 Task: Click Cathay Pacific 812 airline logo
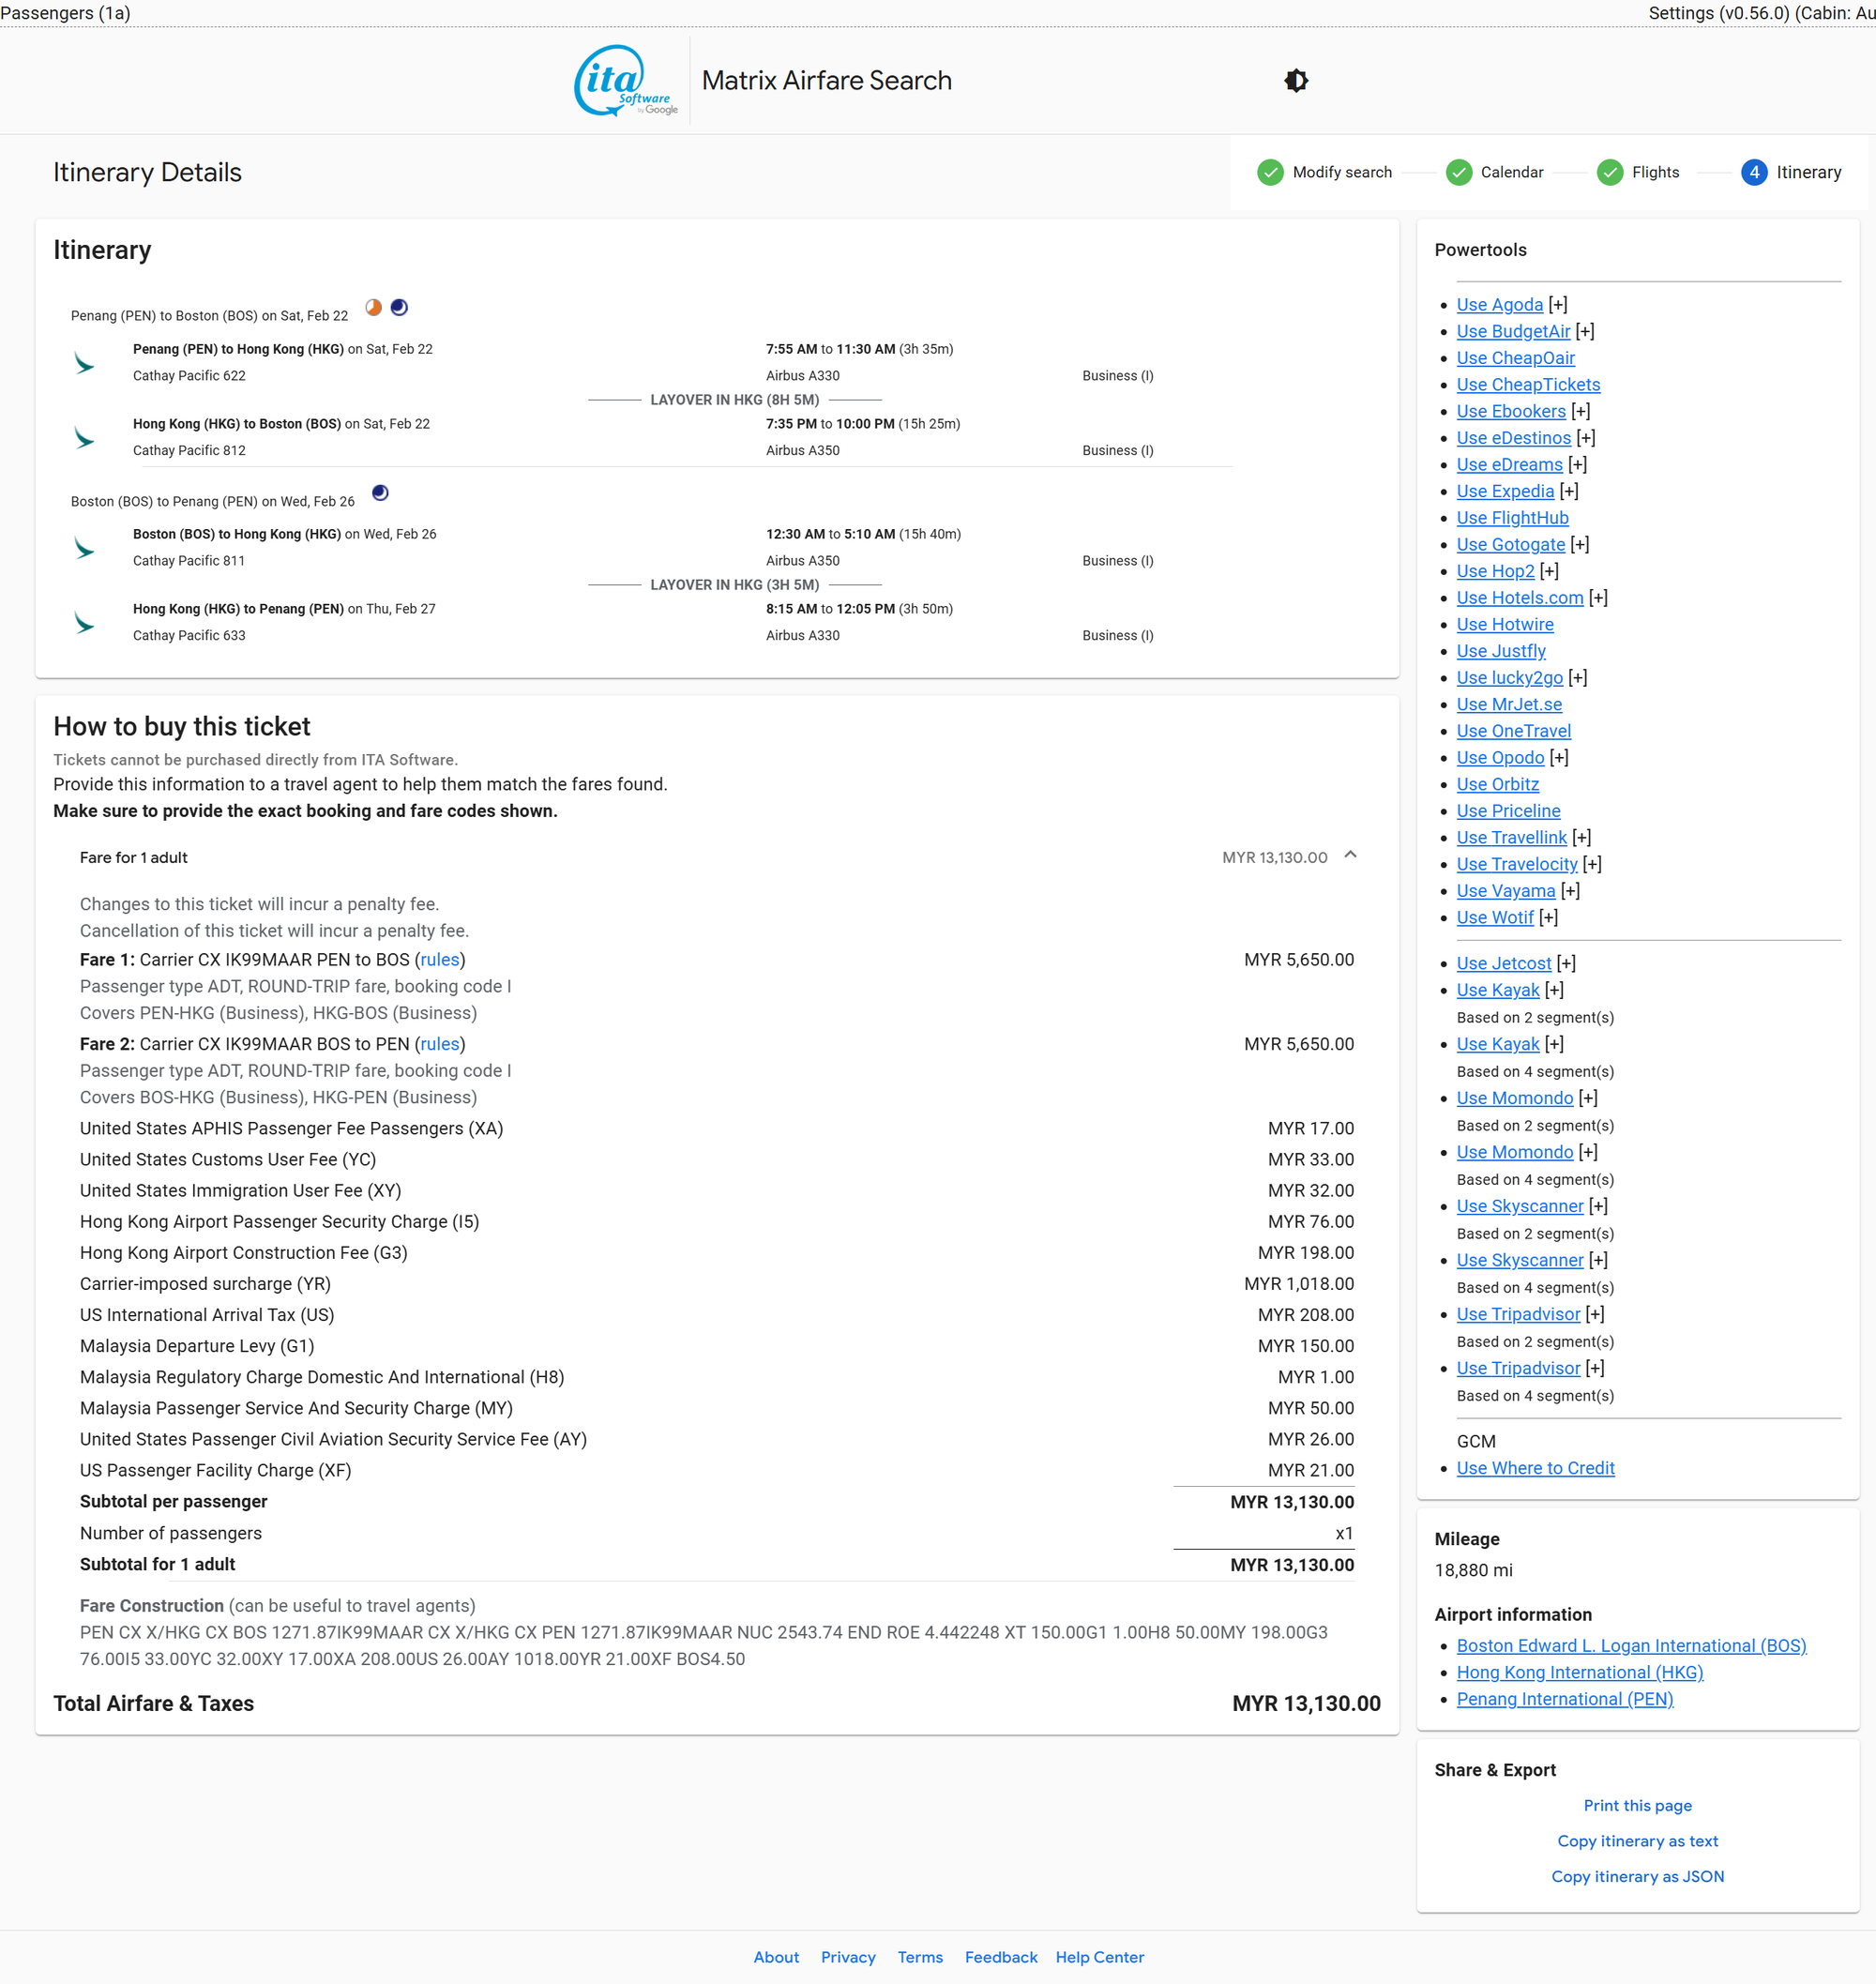(x=84, y=437)
